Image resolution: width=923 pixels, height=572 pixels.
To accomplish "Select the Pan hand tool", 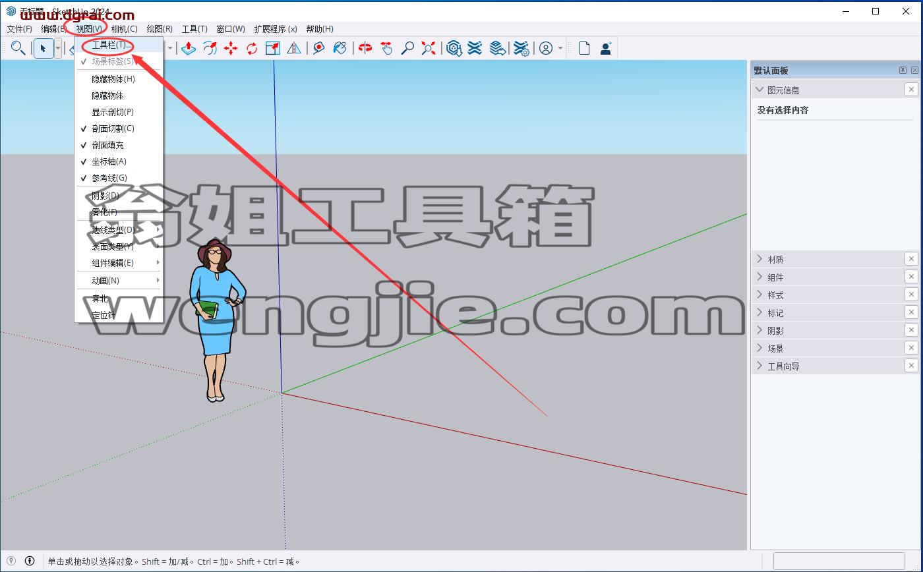I will (386, 48).
